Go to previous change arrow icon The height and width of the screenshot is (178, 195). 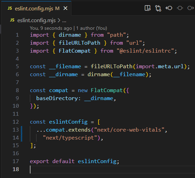click(169, 8)
